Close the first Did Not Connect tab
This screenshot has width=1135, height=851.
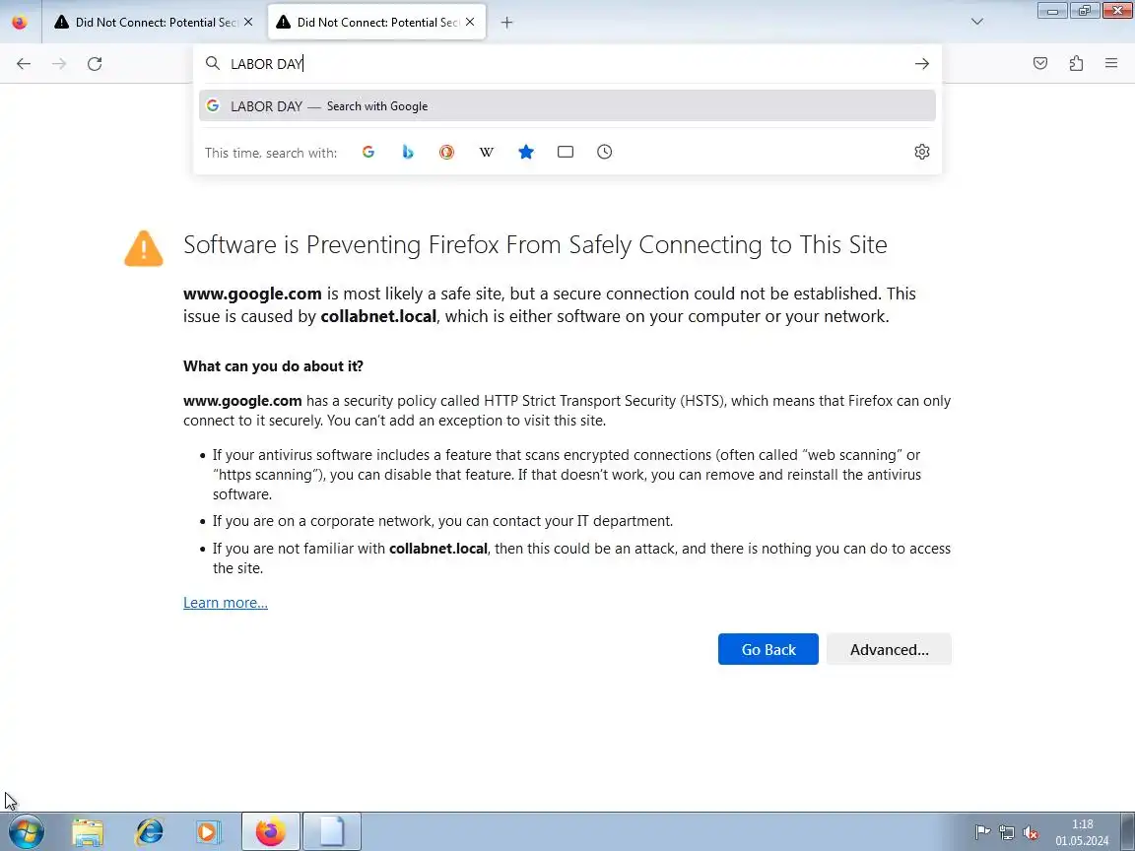pyautogui.click(x=248, y=22)
